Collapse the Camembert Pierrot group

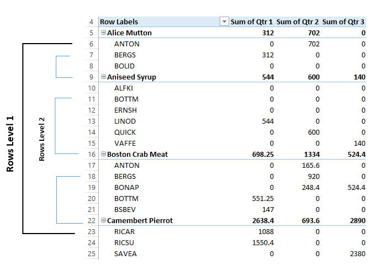tap(103, 221)
